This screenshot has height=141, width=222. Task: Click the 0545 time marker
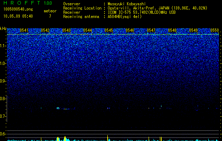click(x=109, y=30)
